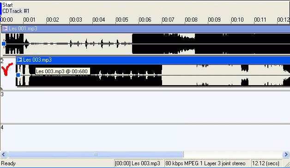Click the 'Ready' status bar text

[x=8, y=163]
